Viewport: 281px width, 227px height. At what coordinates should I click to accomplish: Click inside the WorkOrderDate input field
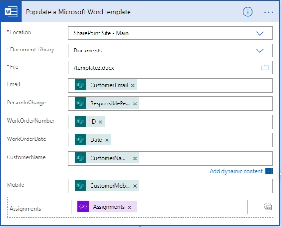[170, 140]
